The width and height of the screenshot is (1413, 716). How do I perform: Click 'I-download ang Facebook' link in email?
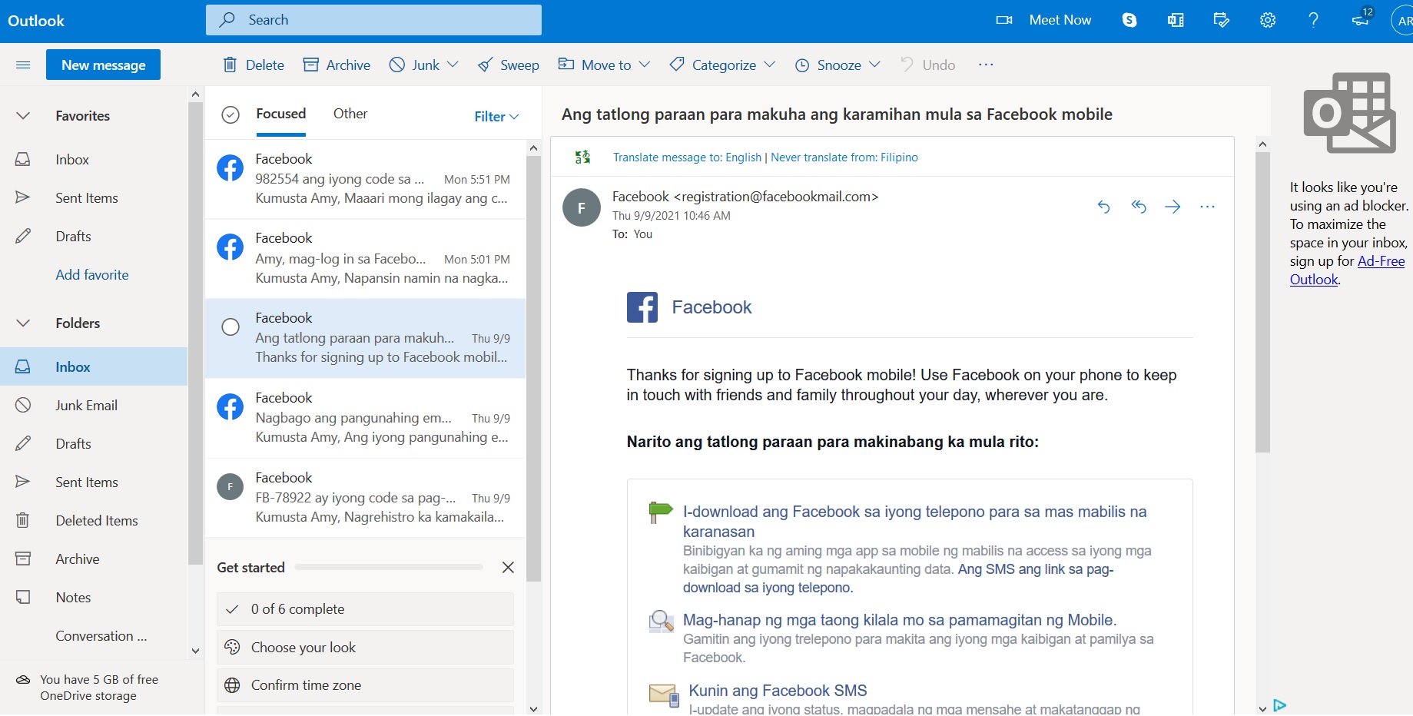914,522
